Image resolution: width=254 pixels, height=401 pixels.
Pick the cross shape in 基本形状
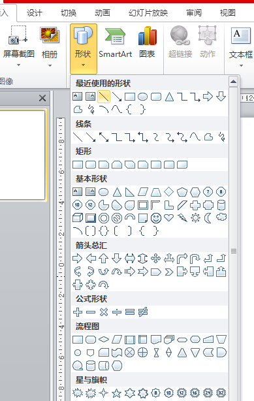coord(195,205)
